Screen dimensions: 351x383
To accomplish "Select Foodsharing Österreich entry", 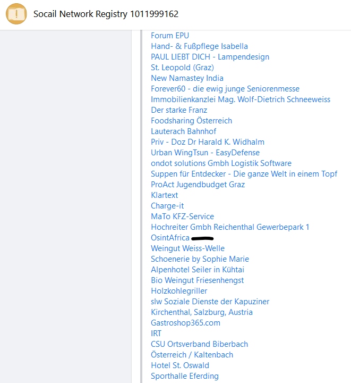I will coord(191,121).
